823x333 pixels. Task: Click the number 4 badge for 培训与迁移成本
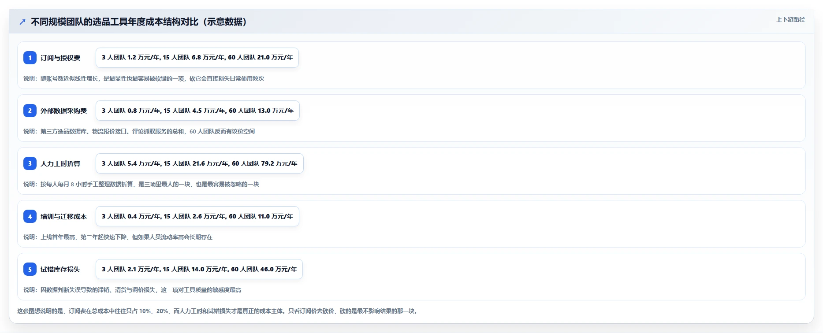click(x=30, y=216)
